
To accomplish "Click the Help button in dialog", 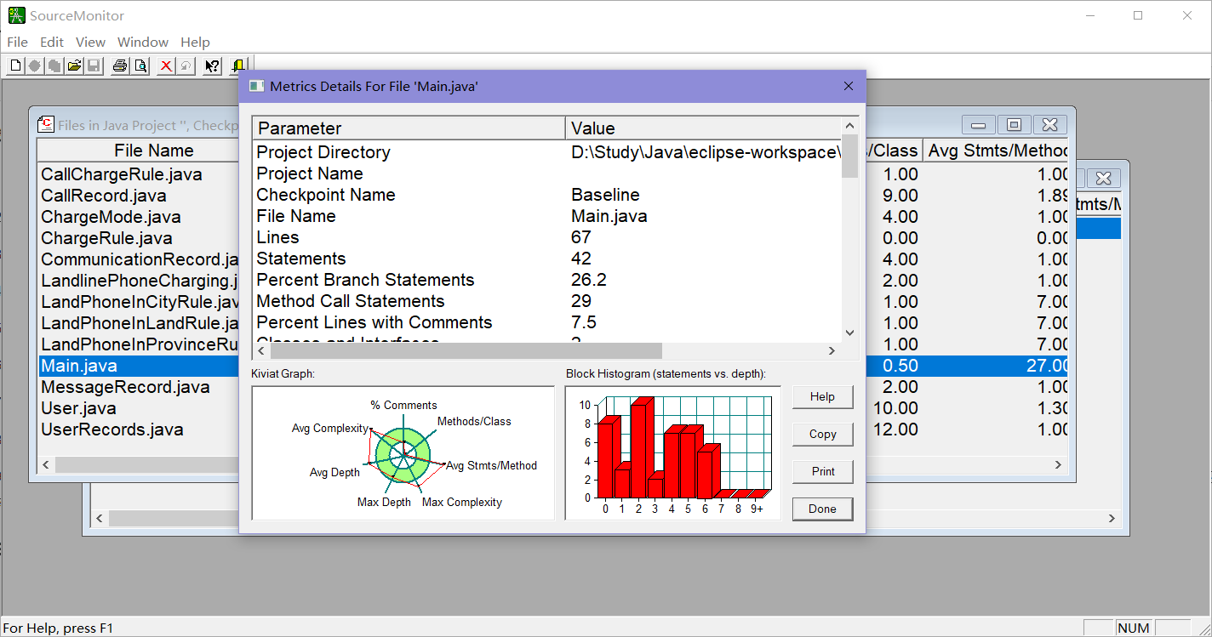I will click(822, 396).
